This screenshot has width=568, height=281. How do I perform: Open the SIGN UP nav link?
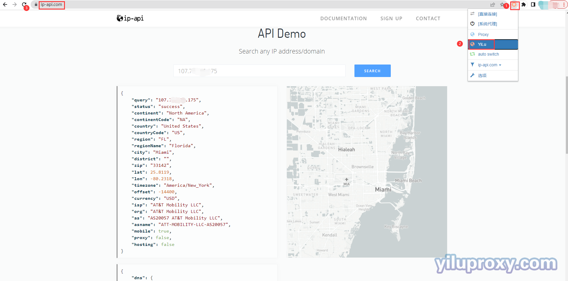(391, 18)
